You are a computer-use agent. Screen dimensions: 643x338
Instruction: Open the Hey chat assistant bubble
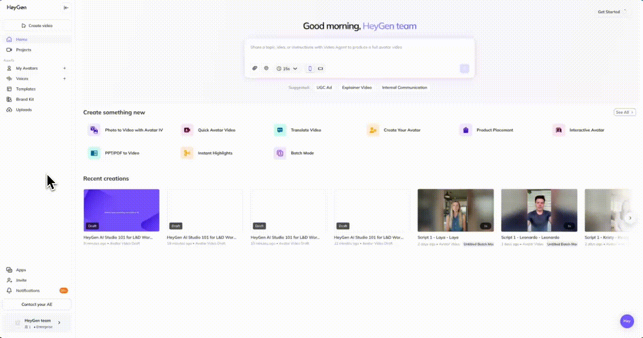627,321
